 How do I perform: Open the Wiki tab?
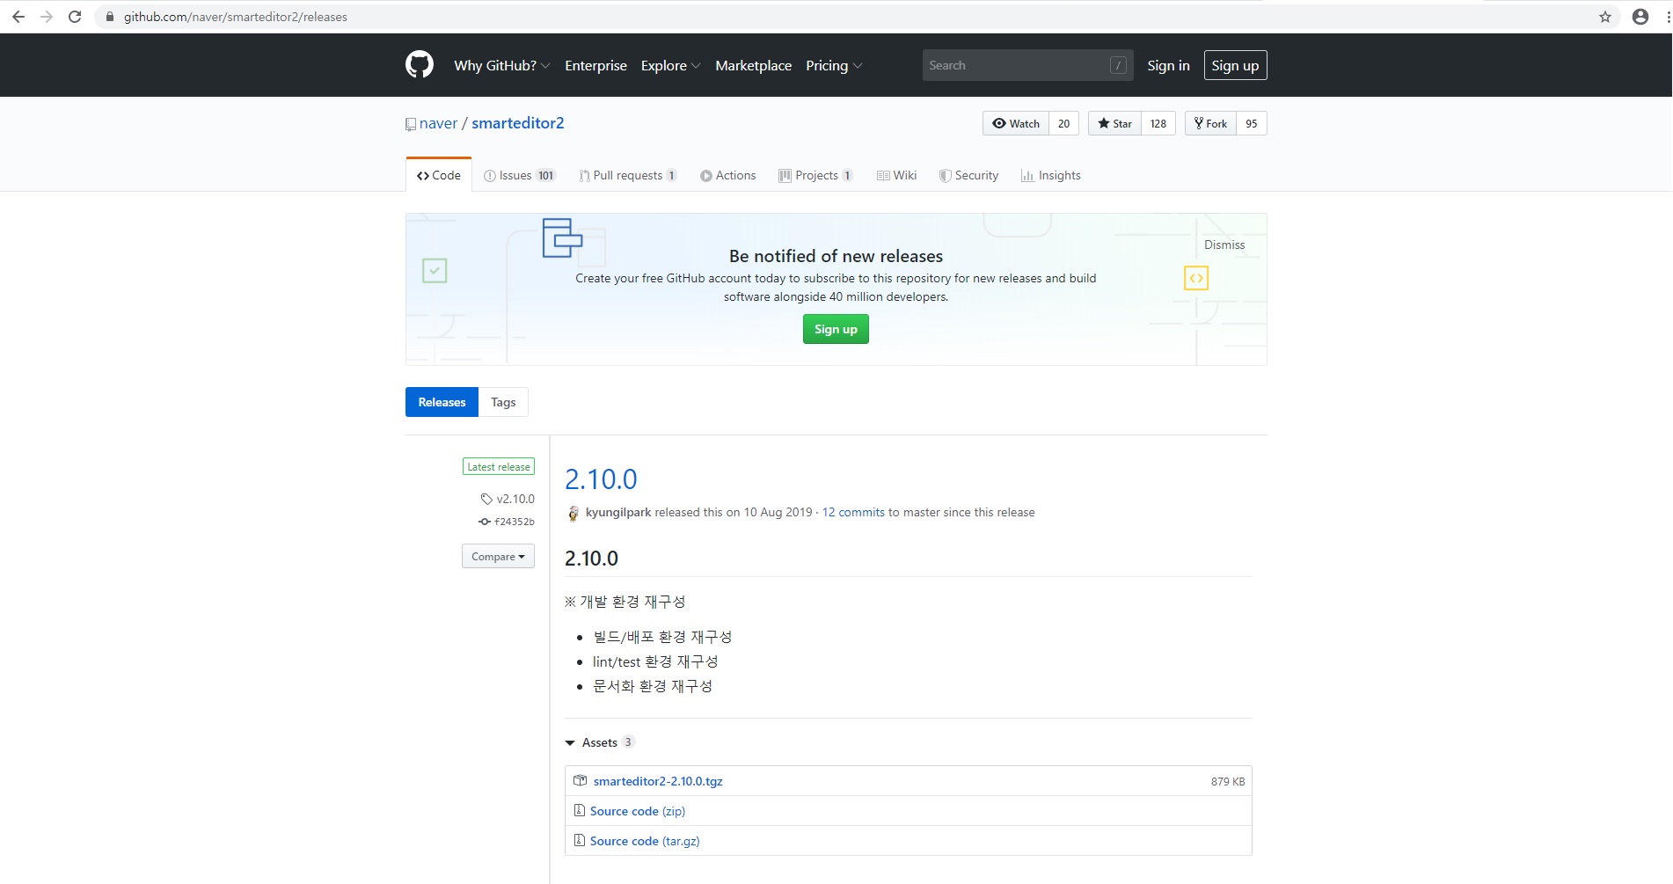point(897,175)
